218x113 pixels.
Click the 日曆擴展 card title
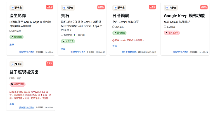(121, 16)
